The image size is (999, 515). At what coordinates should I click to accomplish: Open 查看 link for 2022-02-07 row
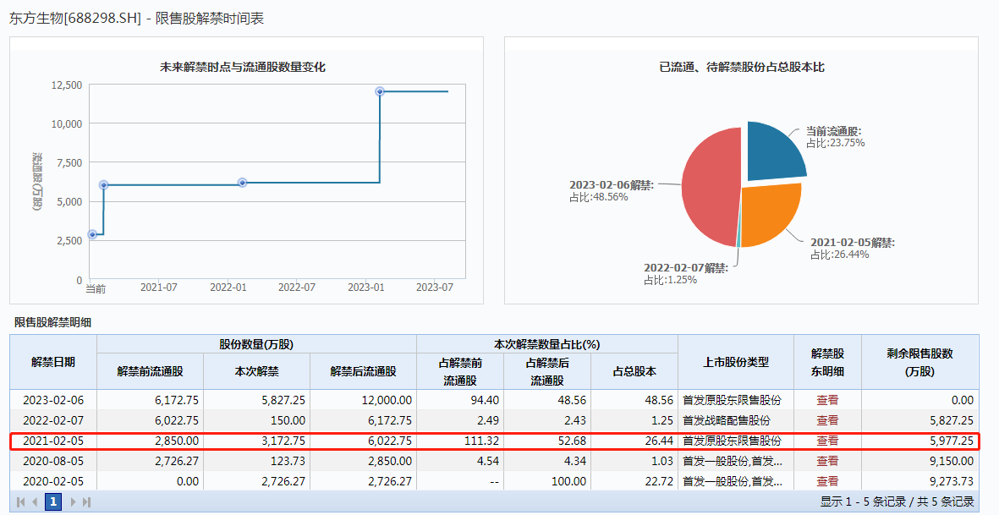coord(827,420)
